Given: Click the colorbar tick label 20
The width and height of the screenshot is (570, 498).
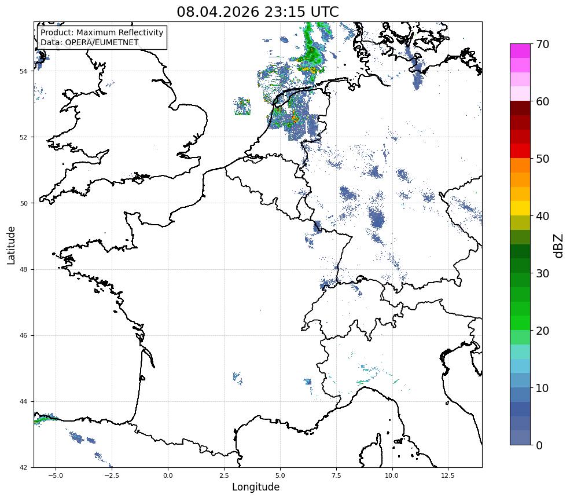Looking at the screenshot, I should tap(542, 331).
